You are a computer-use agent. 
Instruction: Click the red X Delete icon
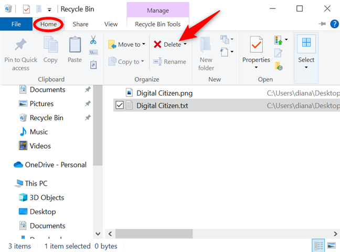tap(157, 44)
